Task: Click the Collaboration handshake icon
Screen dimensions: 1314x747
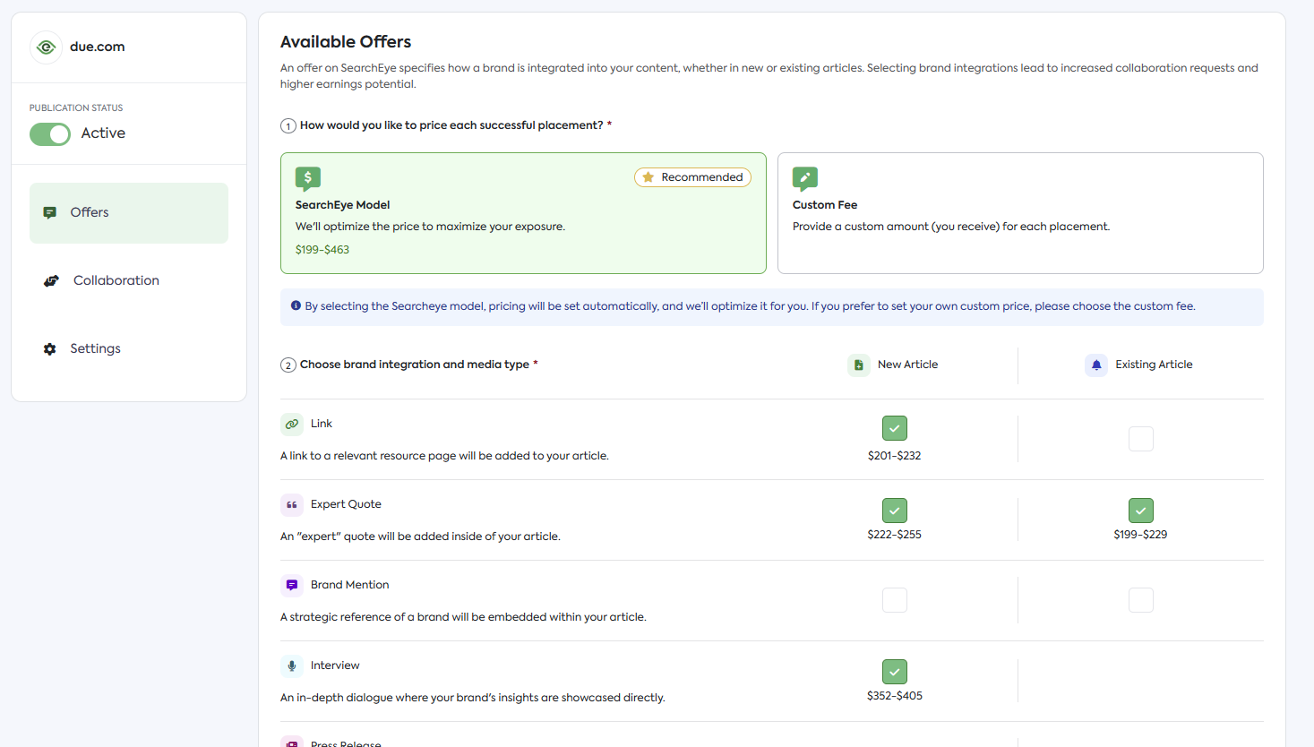Action: tap(51, 280)
